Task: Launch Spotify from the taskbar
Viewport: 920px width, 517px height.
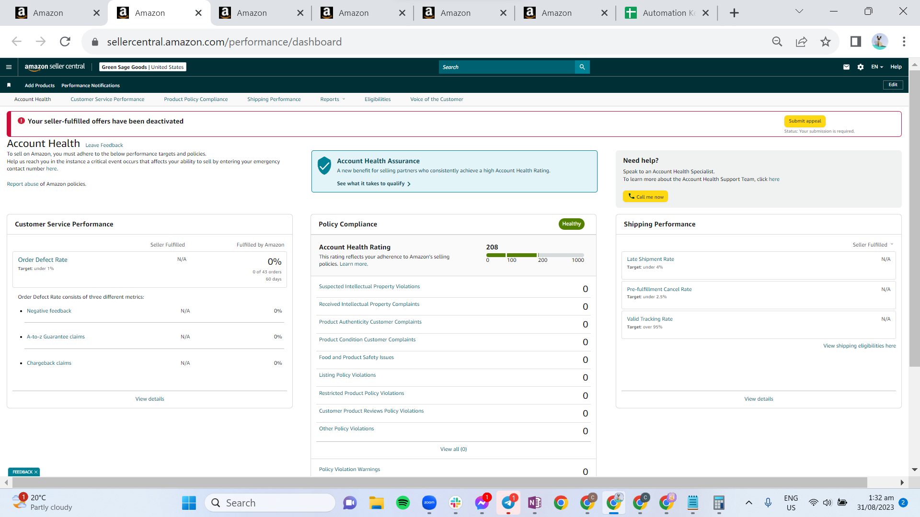Action: click(x=403, y=503)
